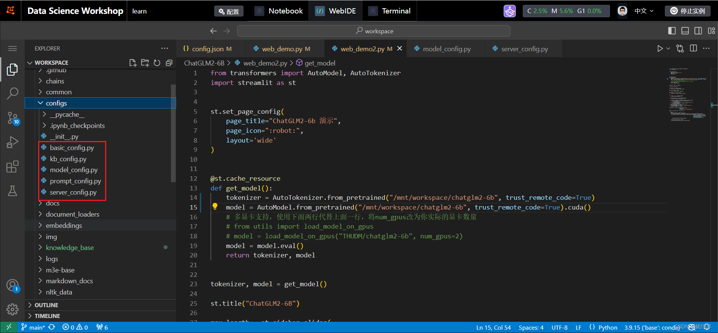The width and height of the screenshot is (718, 333).
Task: Collapse the WORKSPACE section header
Action: click(51, 63)
